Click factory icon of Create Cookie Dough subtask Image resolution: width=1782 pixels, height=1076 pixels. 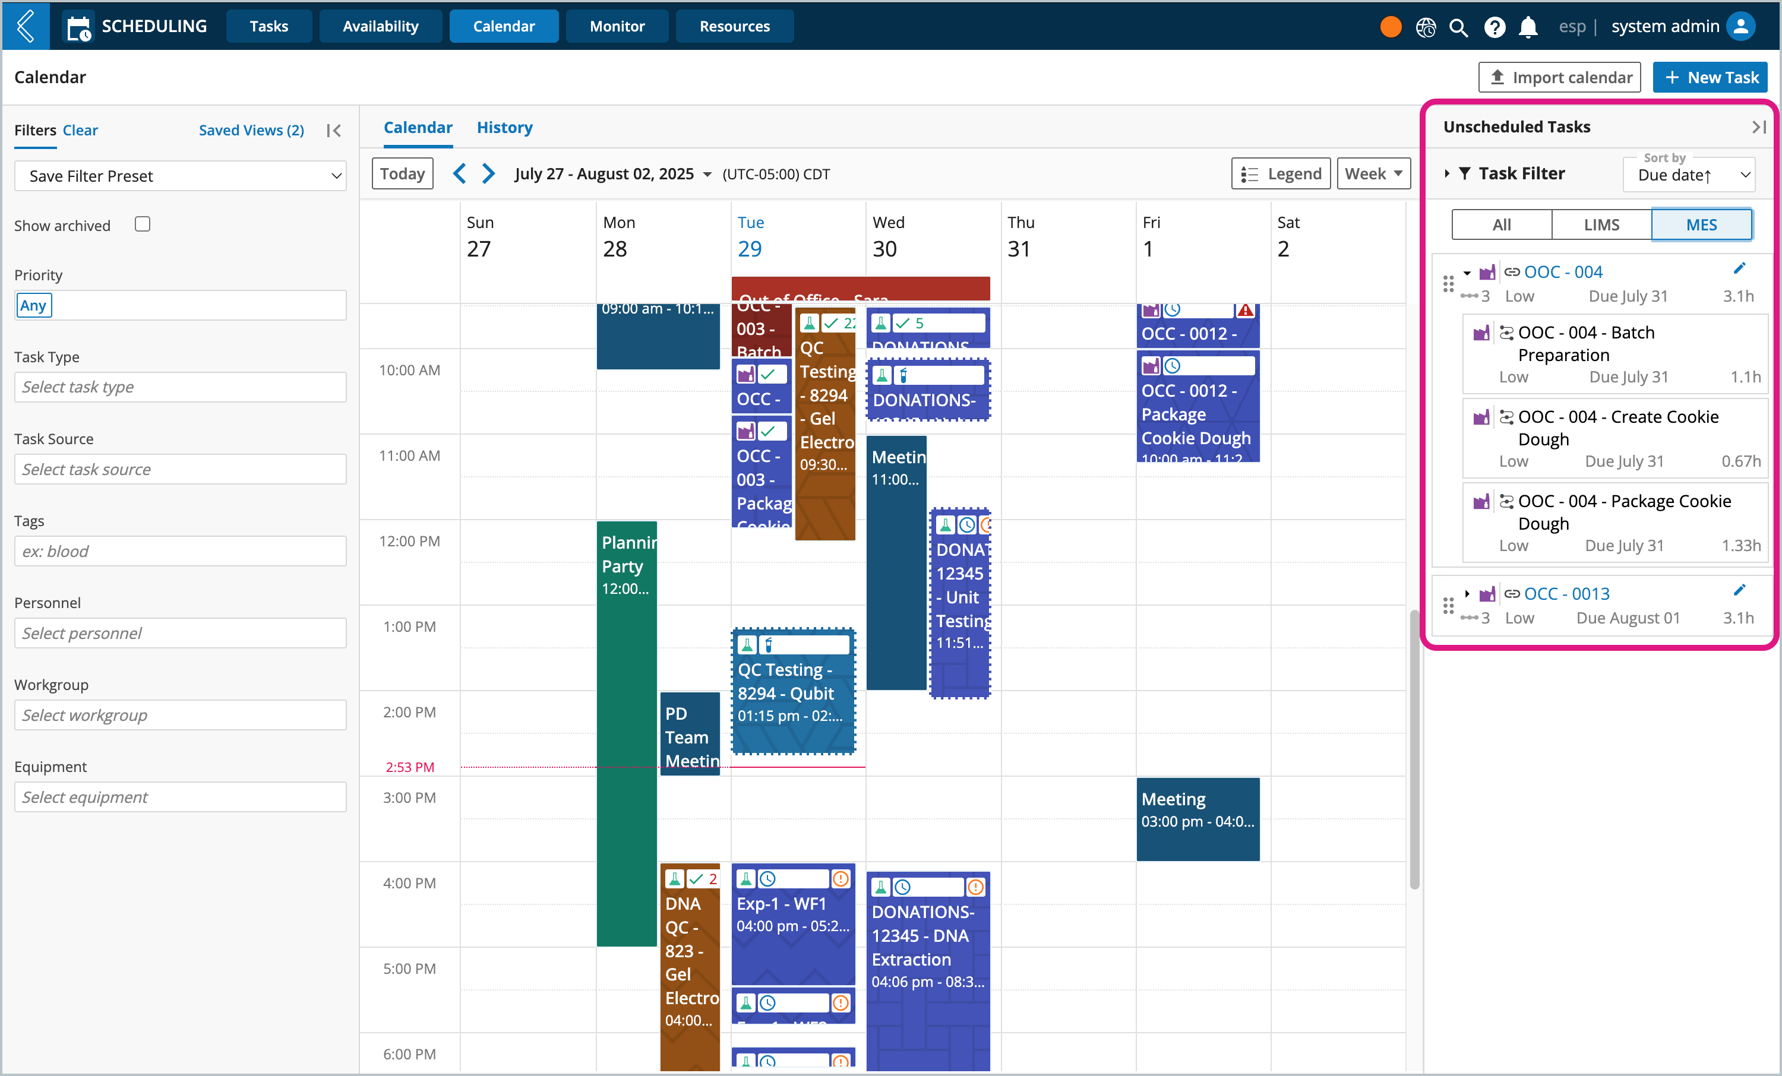click(x=1481, y=417)
